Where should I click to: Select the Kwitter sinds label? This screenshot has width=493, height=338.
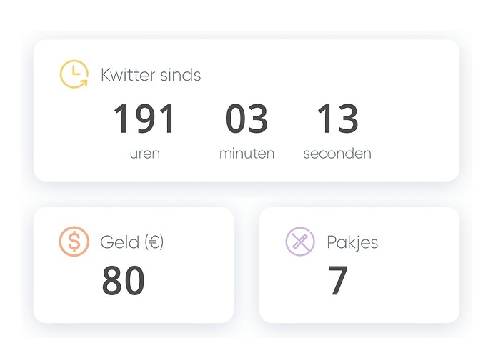[x=151, y=75]
